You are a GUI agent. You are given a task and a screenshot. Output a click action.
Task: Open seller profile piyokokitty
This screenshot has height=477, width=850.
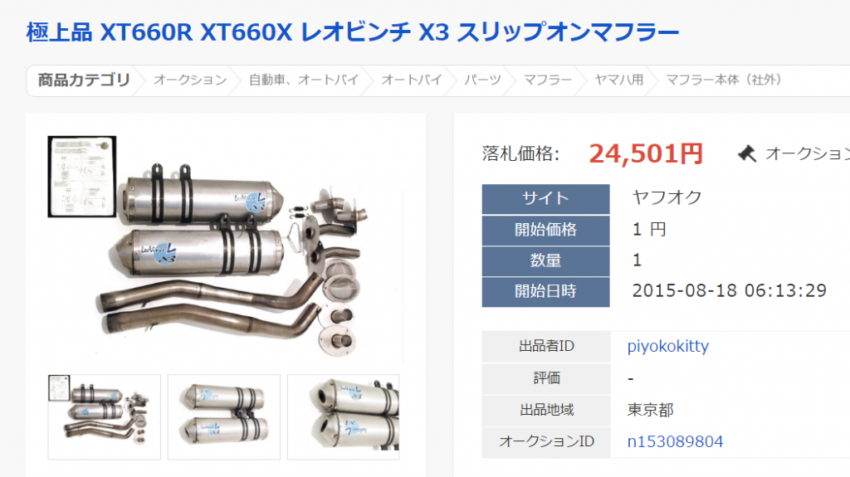pyautogui.click(x=668, y=347)
